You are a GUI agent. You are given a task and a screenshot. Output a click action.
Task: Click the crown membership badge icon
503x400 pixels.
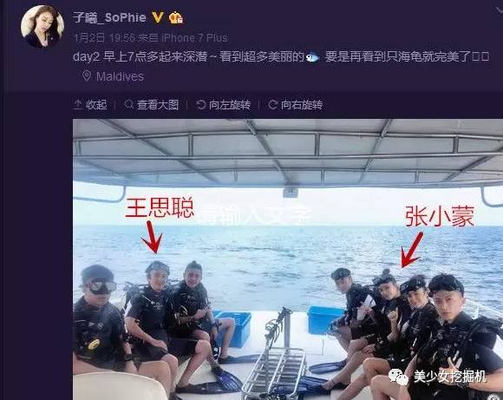coord(176,17)
